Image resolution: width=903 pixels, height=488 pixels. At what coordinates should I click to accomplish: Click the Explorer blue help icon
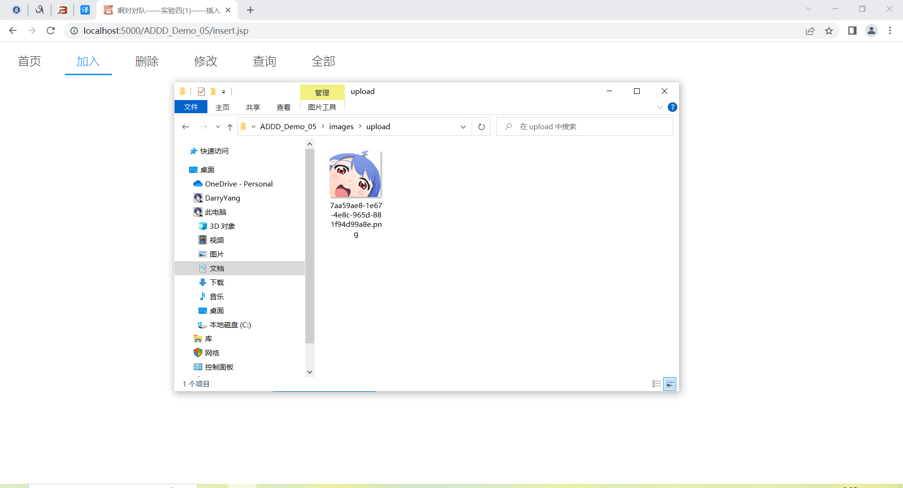point(673,107)
